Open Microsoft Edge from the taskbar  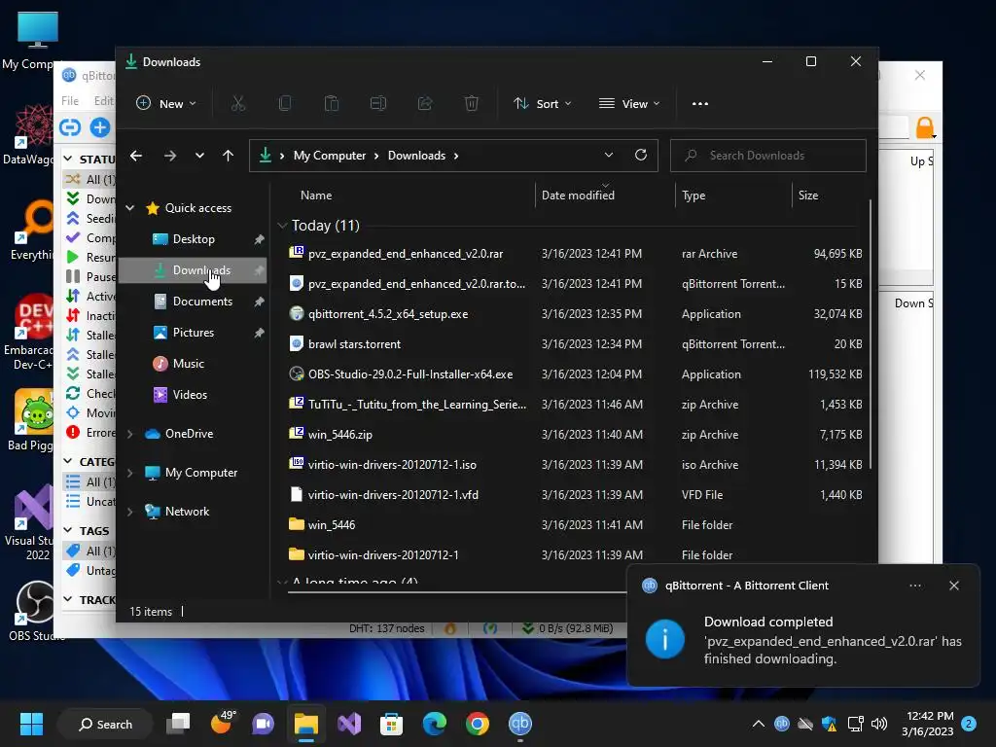435,724
